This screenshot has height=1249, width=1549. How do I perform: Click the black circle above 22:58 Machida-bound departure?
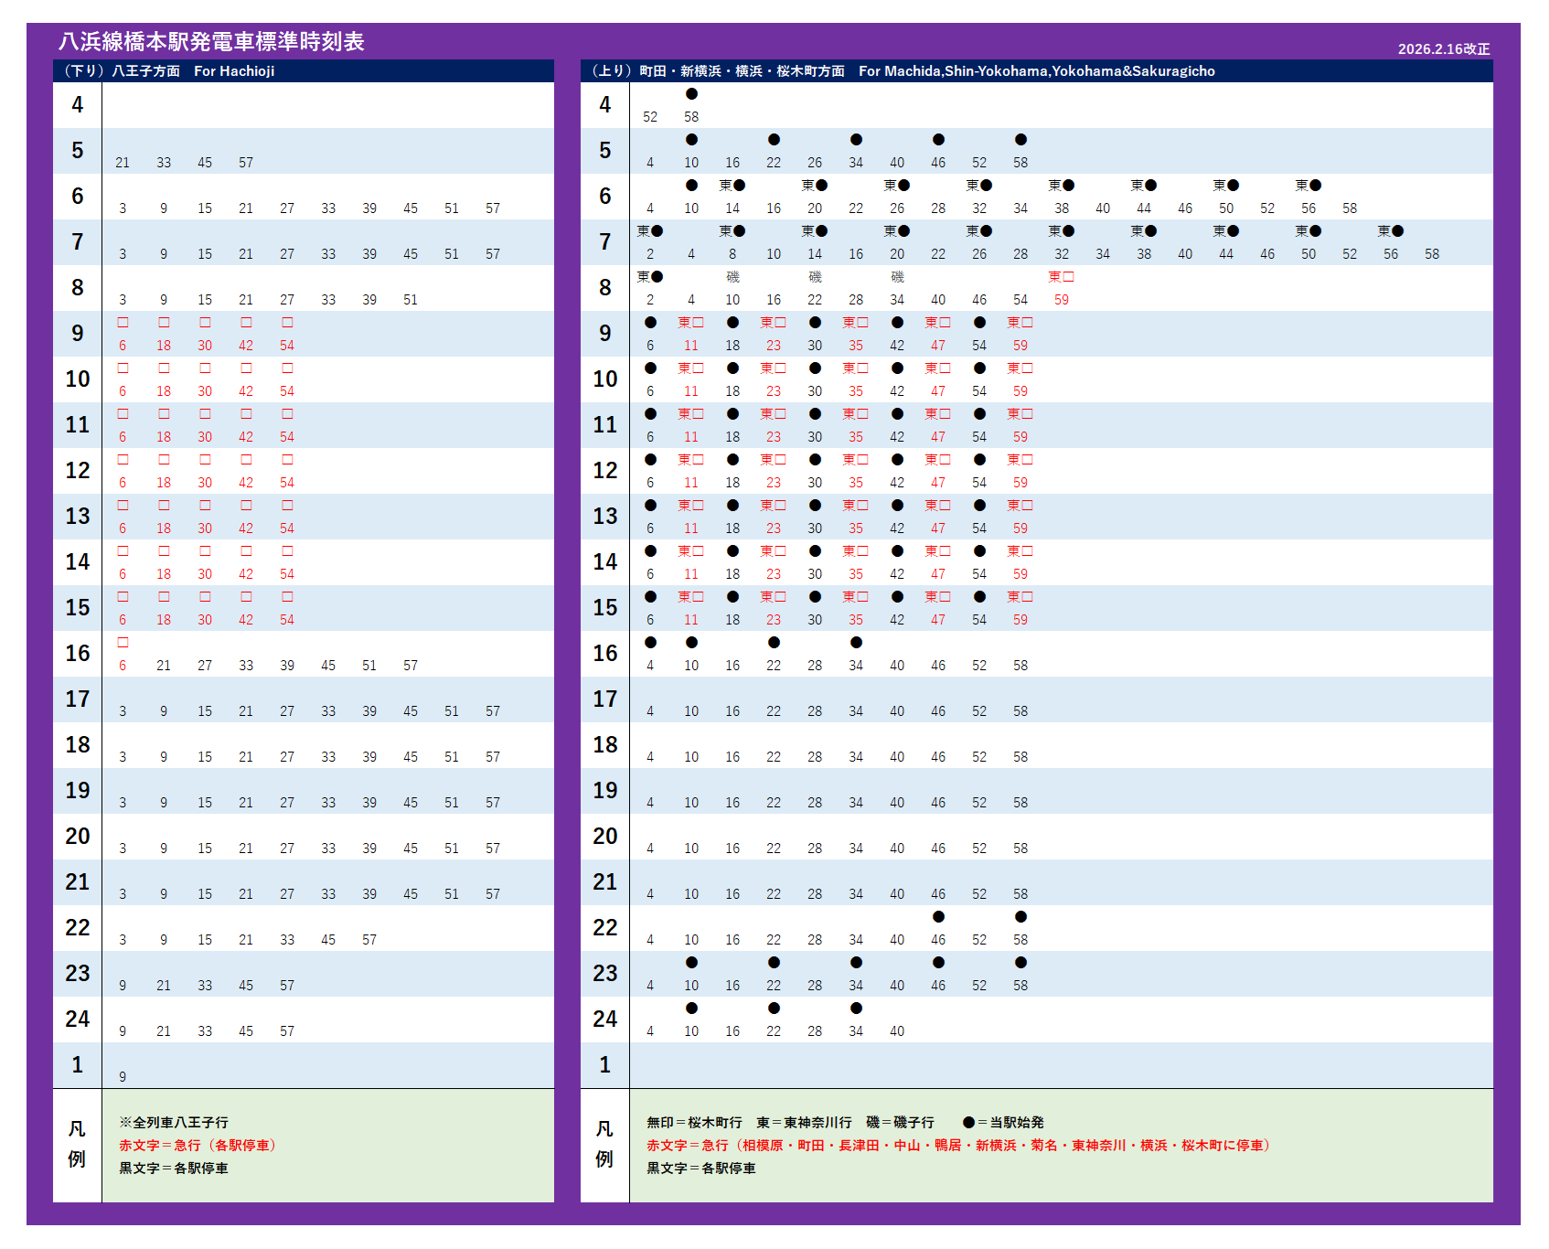click(1020, 917)
